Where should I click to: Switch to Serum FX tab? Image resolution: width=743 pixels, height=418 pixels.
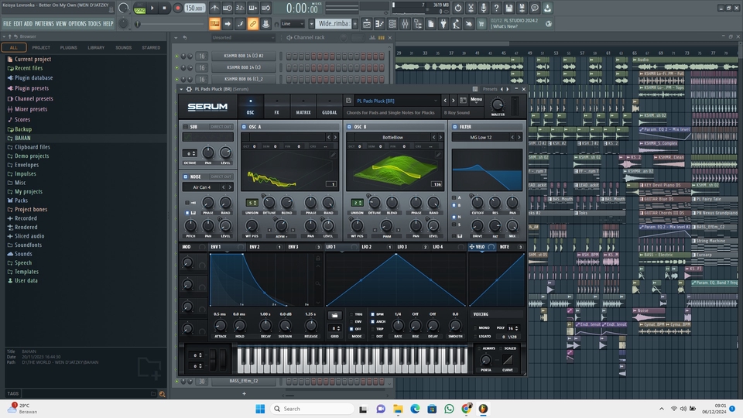[277, 107]
